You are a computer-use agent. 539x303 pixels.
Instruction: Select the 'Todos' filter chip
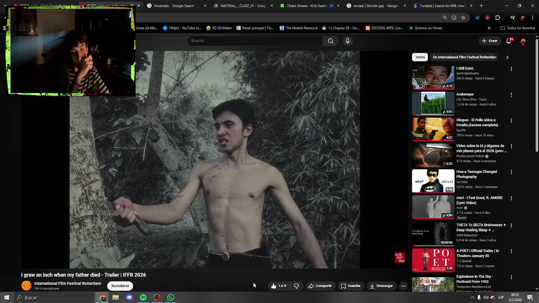[x=420, y=57]
